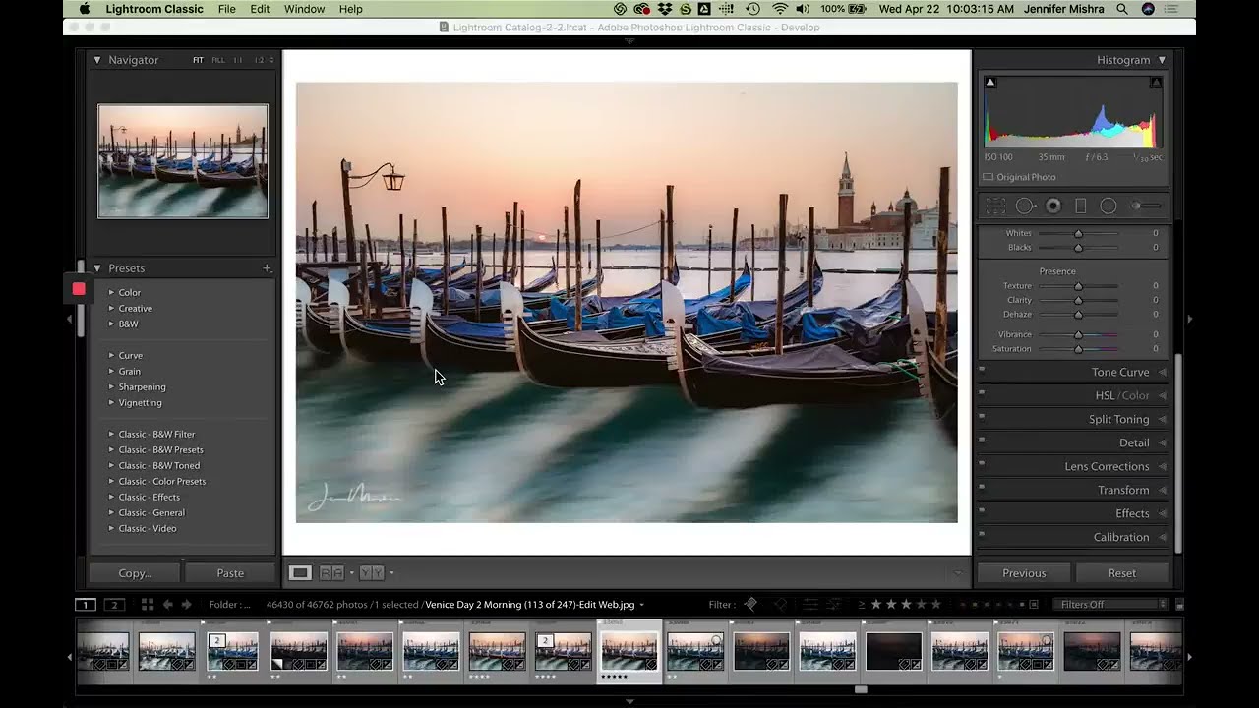
Task: Click the Paste button
Action: (230, 573)
